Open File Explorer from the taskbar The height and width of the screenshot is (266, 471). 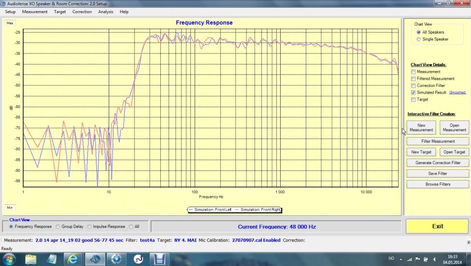point(30,259)
